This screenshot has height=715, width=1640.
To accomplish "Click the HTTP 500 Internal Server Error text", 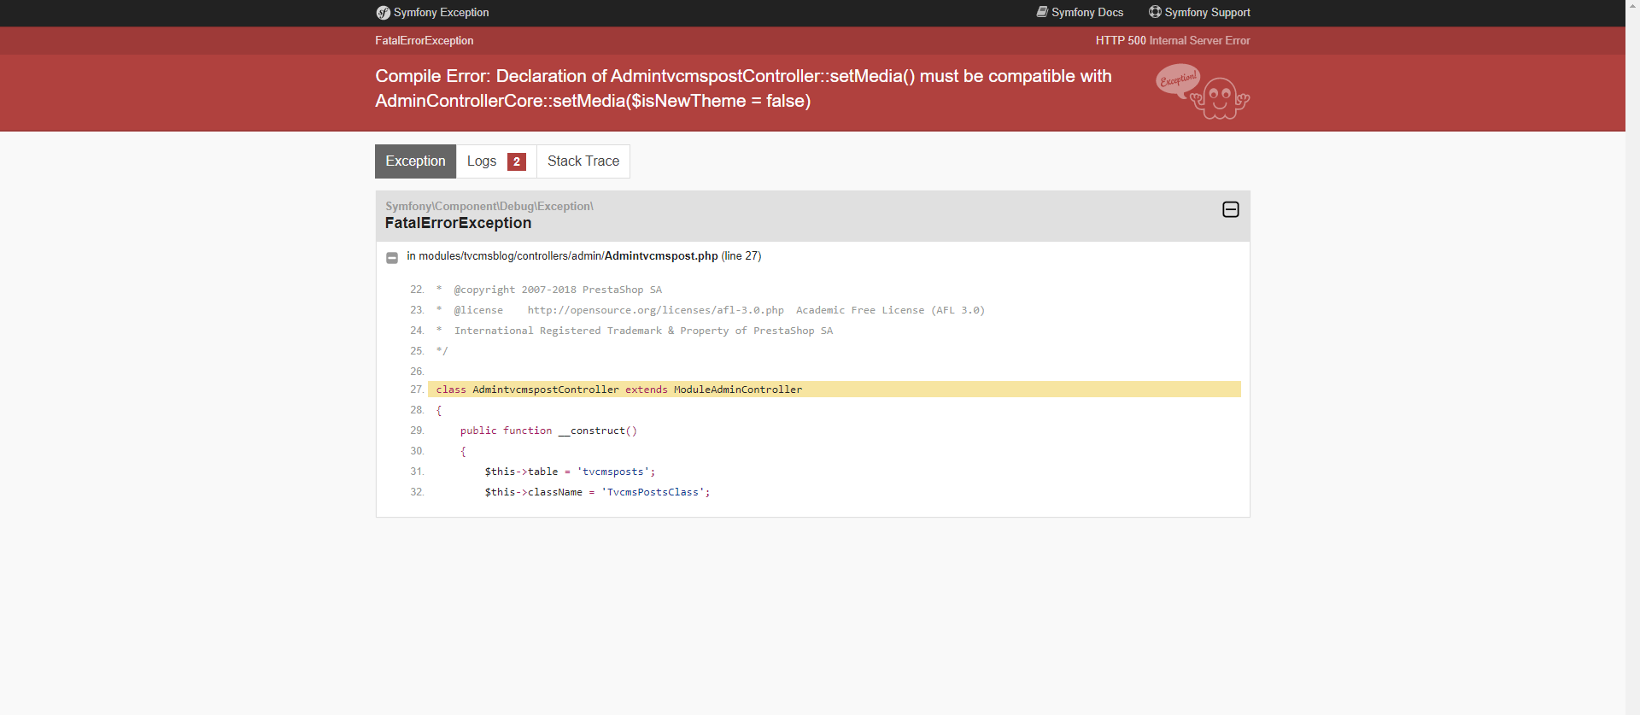I will point(1172,41).
